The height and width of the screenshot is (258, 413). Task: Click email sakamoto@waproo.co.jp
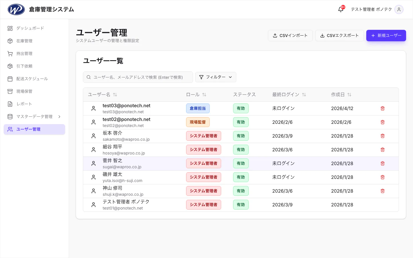pyautogui.click(x=126, y=139)
